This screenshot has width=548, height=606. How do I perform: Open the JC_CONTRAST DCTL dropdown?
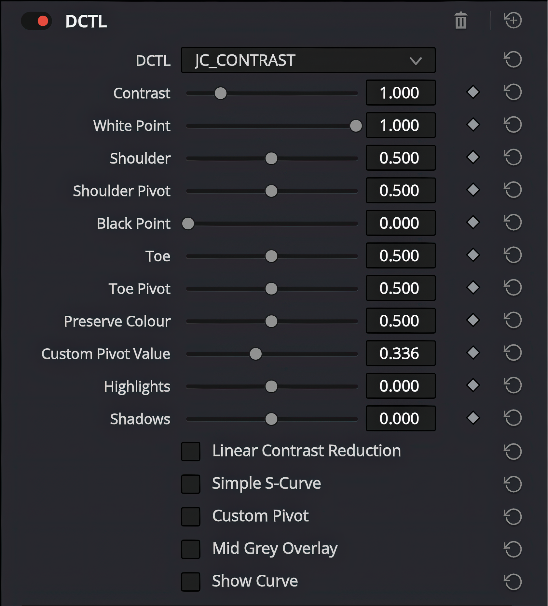(308, 60)
